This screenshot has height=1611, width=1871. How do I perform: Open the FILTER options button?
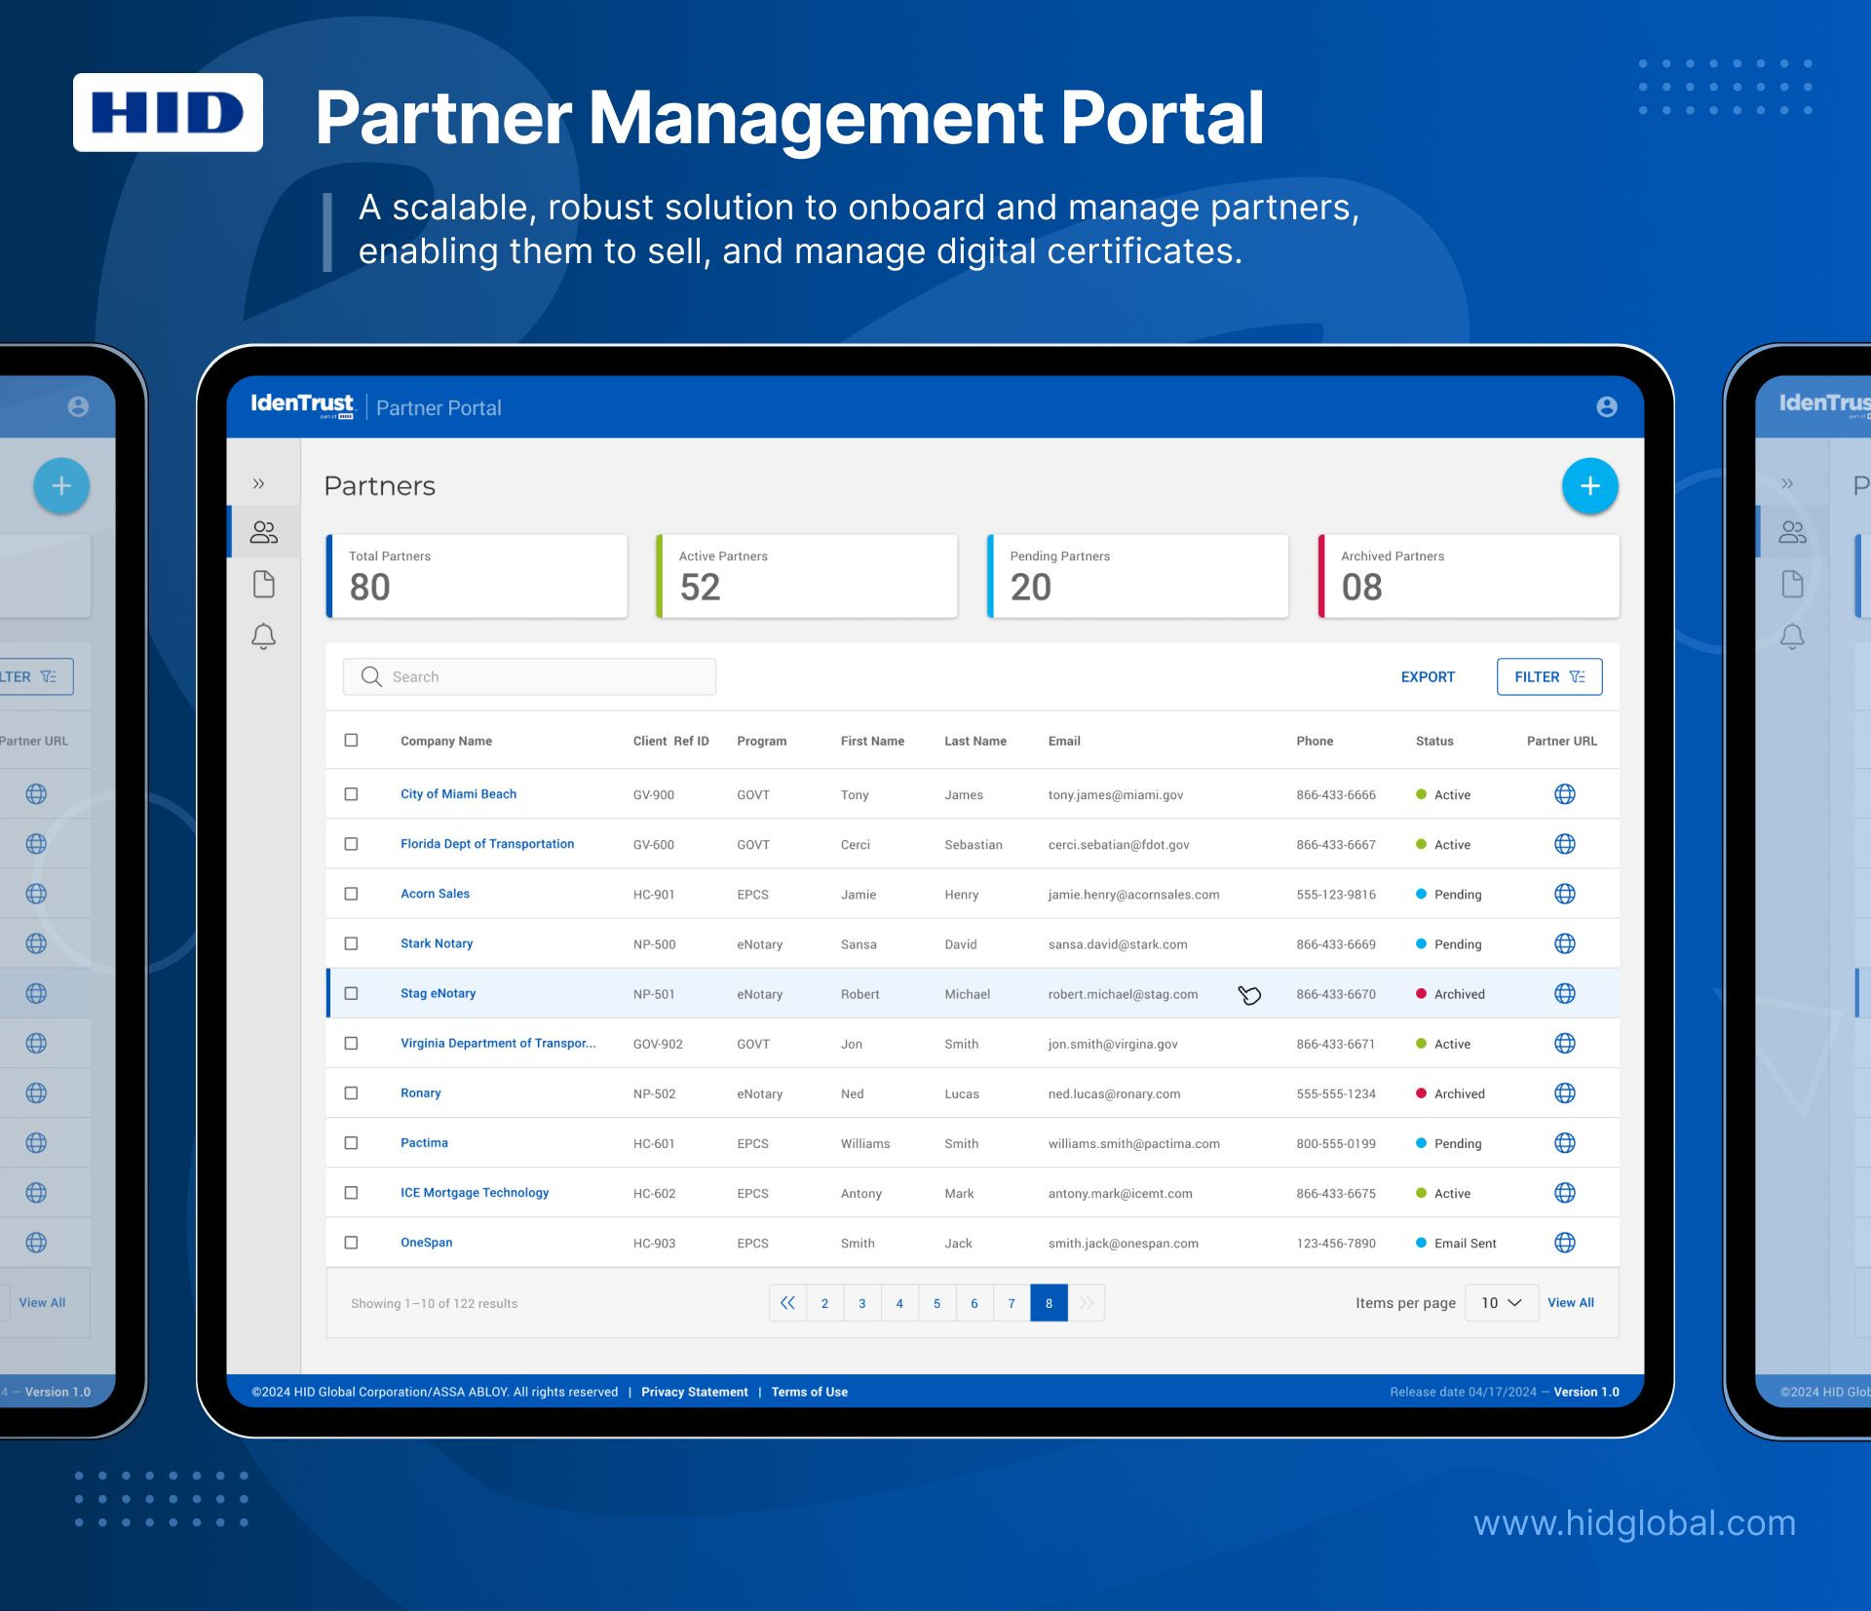point(1548,676)
